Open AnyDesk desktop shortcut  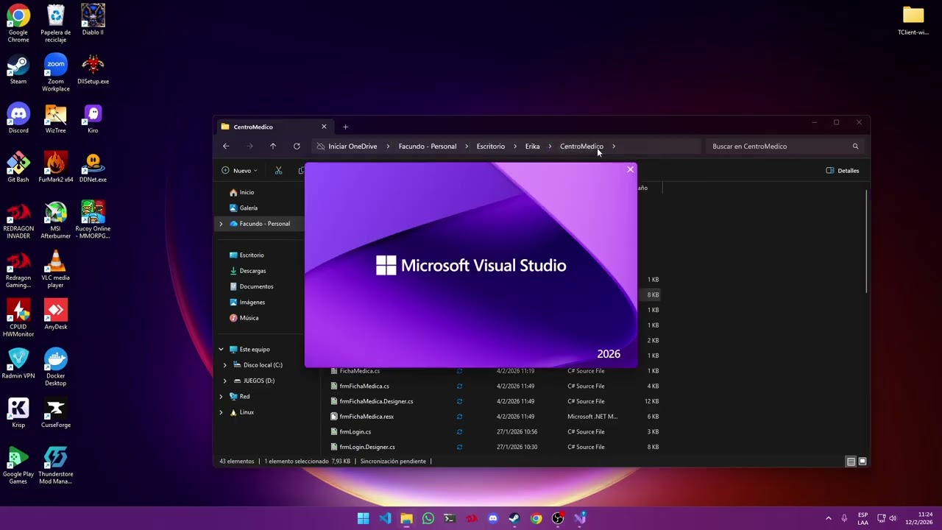pos(55,314)
